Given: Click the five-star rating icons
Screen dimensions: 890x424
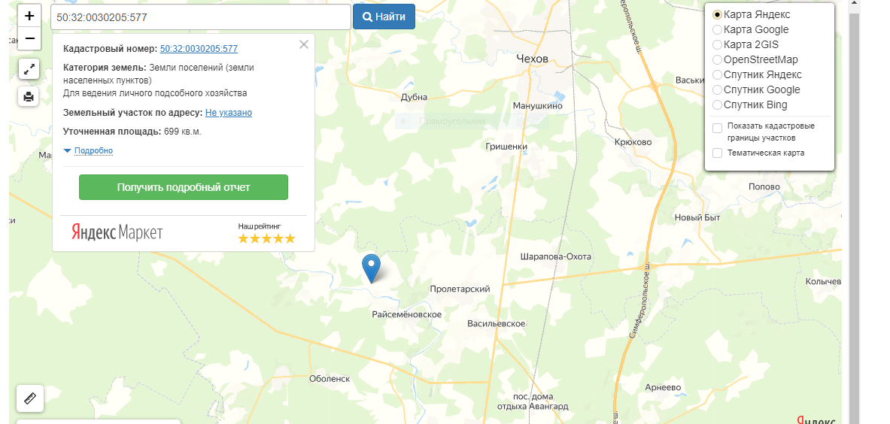Looking at the screenshot, I should click(x=266, y=238).
